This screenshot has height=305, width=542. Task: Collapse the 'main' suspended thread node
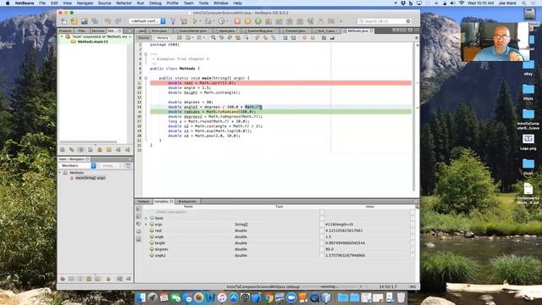tap(62, 36)
